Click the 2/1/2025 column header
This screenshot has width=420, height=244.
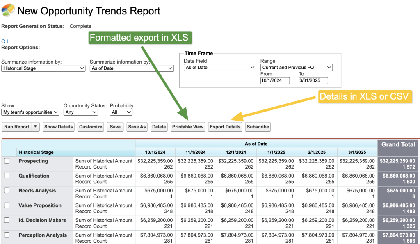(317, 152)
